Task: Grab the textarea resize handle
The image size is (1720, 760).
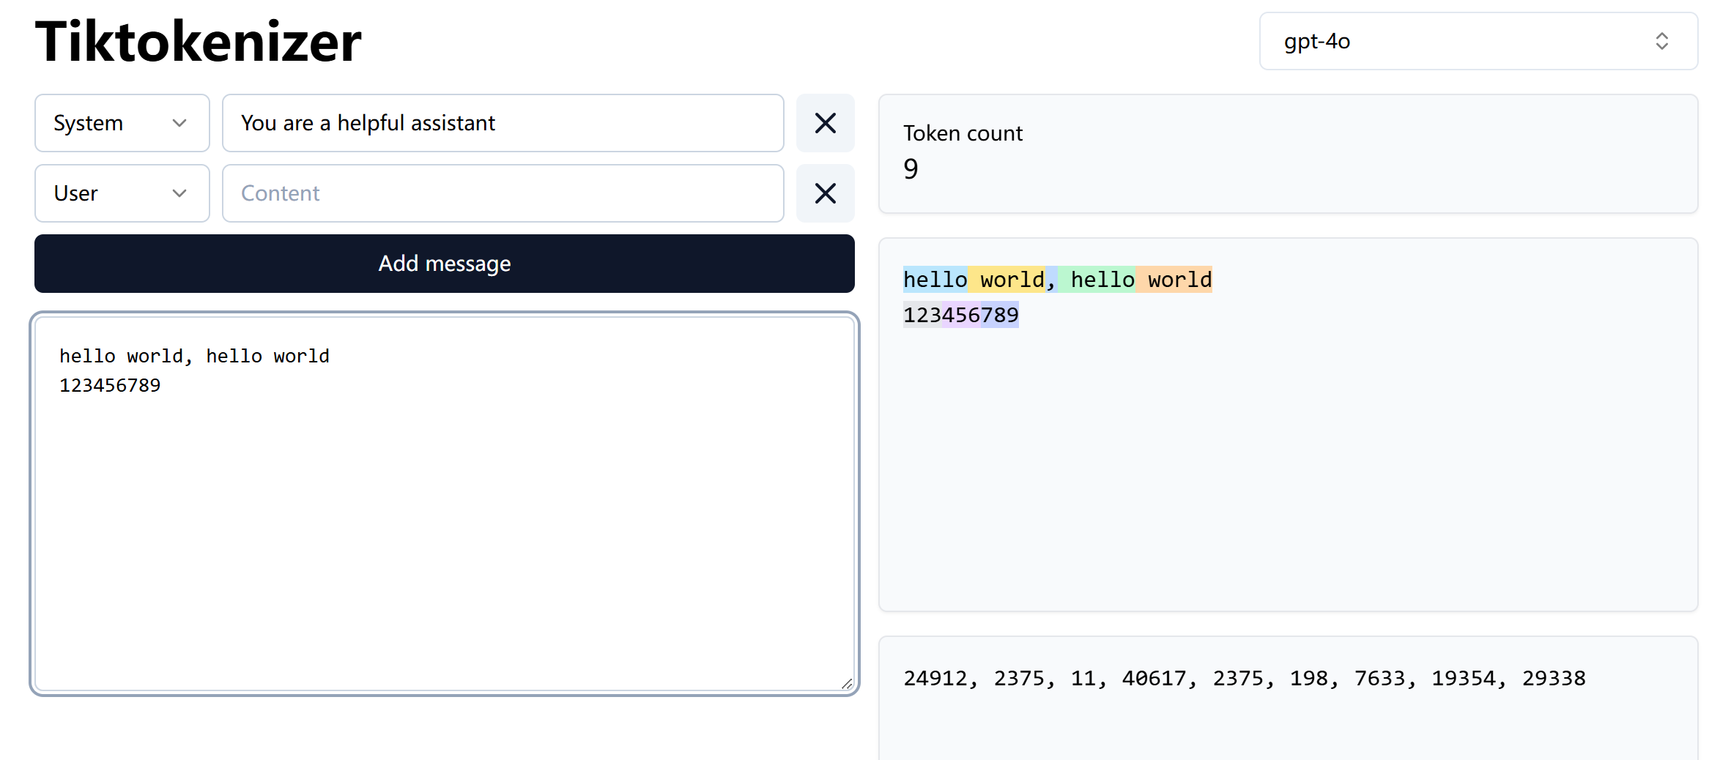Action: (x=846, y=683)
